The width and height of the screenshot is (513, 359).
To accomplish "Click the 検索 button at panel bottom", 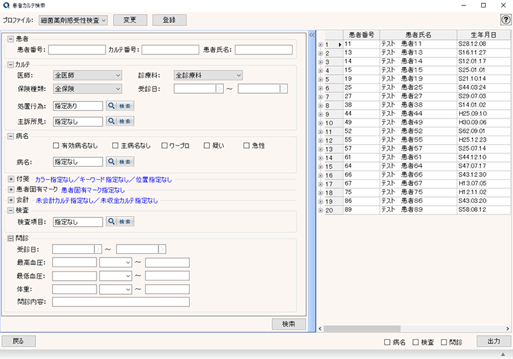I will tap(288, 324).
